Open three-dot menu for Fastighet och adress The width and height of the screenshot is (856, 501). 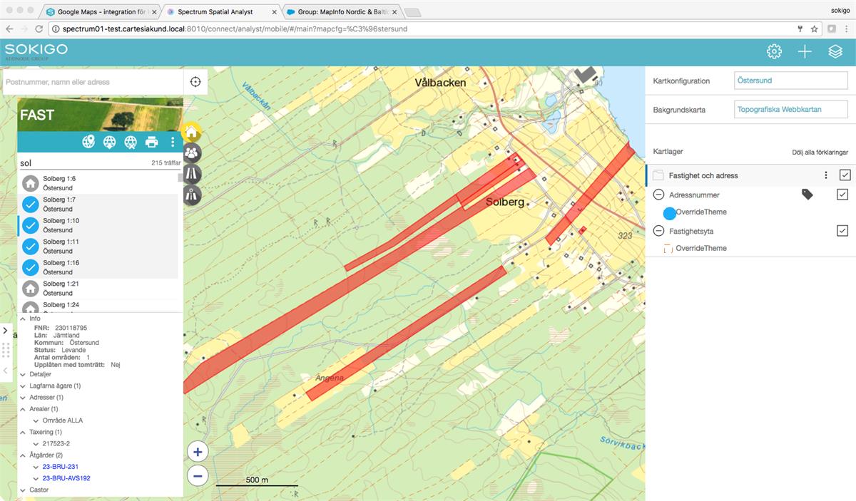pos(826,175)
